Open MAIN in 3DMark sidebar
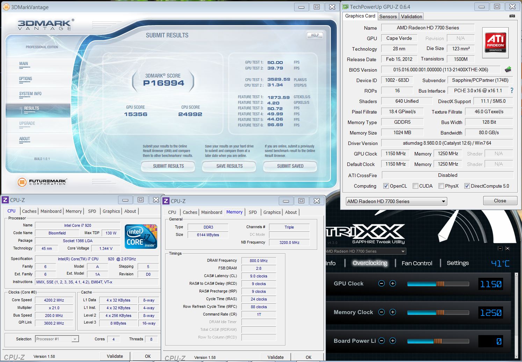The image size is (522, 362). tap(23, 64)
